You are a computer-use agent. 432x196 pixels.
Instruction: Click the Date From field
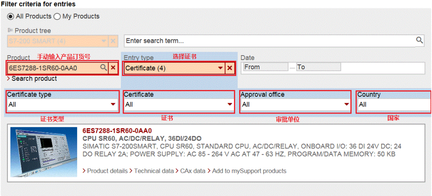click(x=266, y=67)
